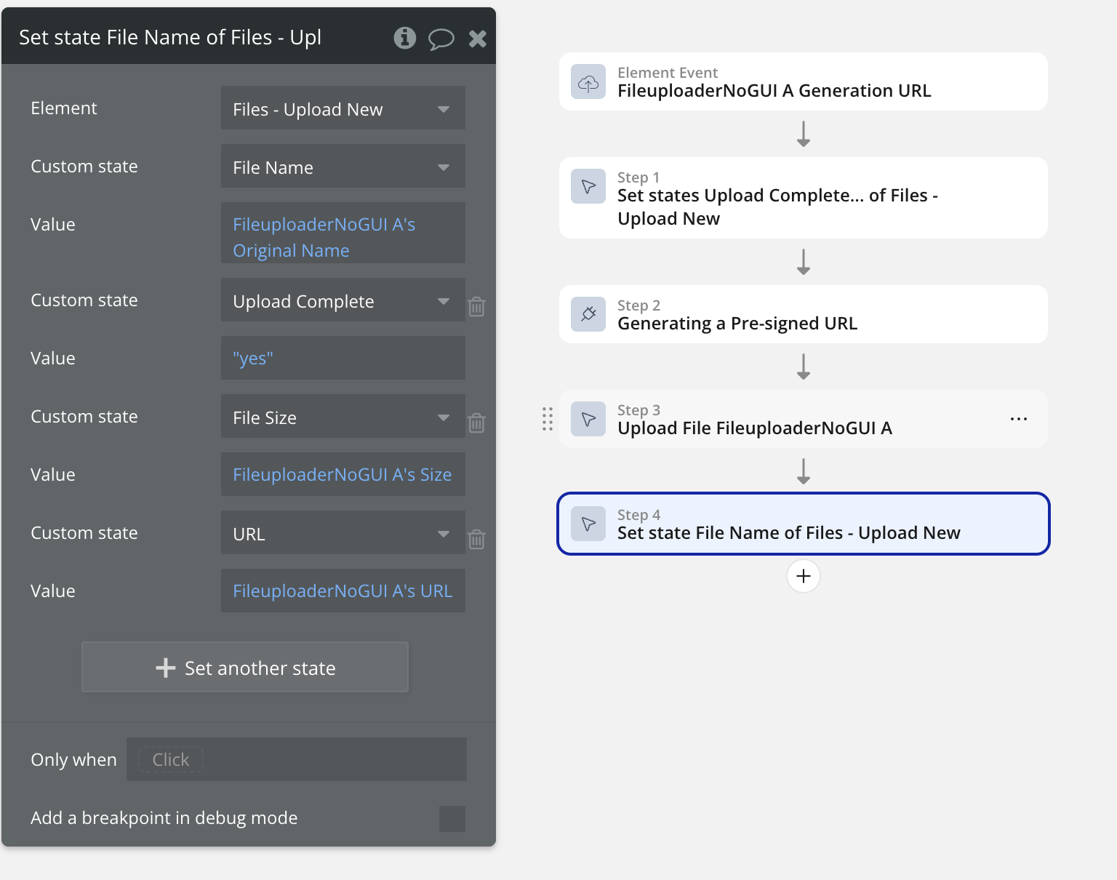Edit the FileuploaderNoGUI A's Size expression
Viewport: 1117px width, 880px height.
343,474
